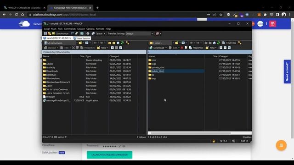Open the Files menu
Image resolution: width=294 pixels, height=165 pixels.
coord(60,29)
